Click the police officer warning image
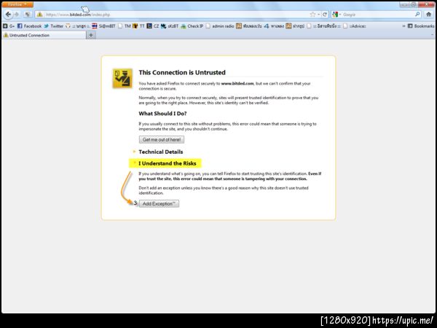 (122, 79)
